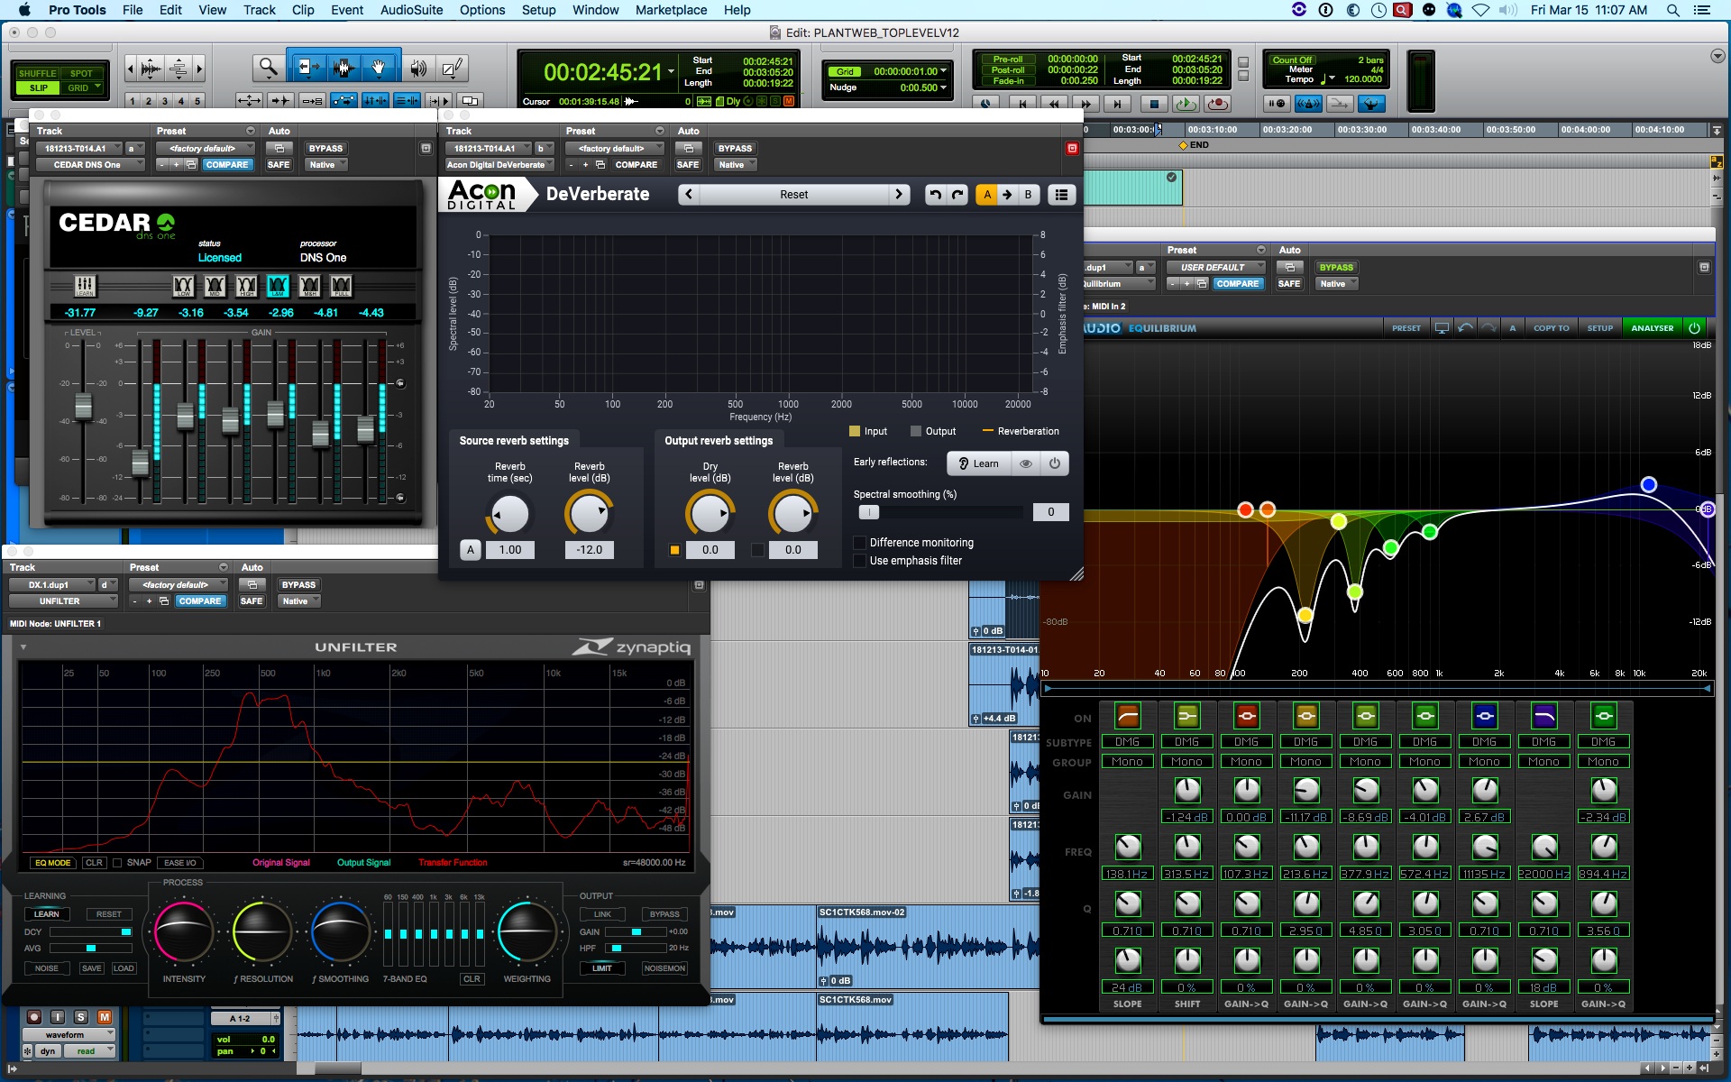Image resolution: width=1731 pixels, height=1082 pixels.
Task: Adjust Spectral smoothing slider handle
Action: [x=868, y=512]
